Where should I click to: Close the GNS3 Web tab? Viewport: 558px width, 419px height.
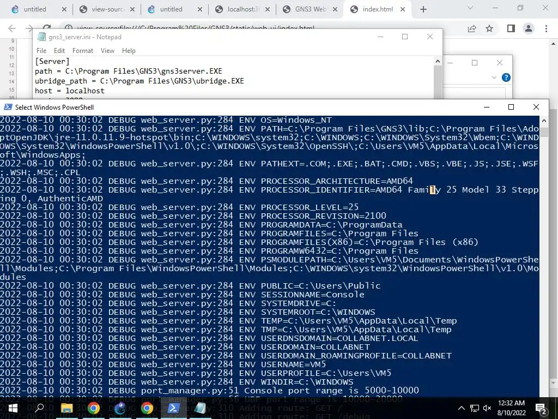pyautogui.click(x=335, y=10)
